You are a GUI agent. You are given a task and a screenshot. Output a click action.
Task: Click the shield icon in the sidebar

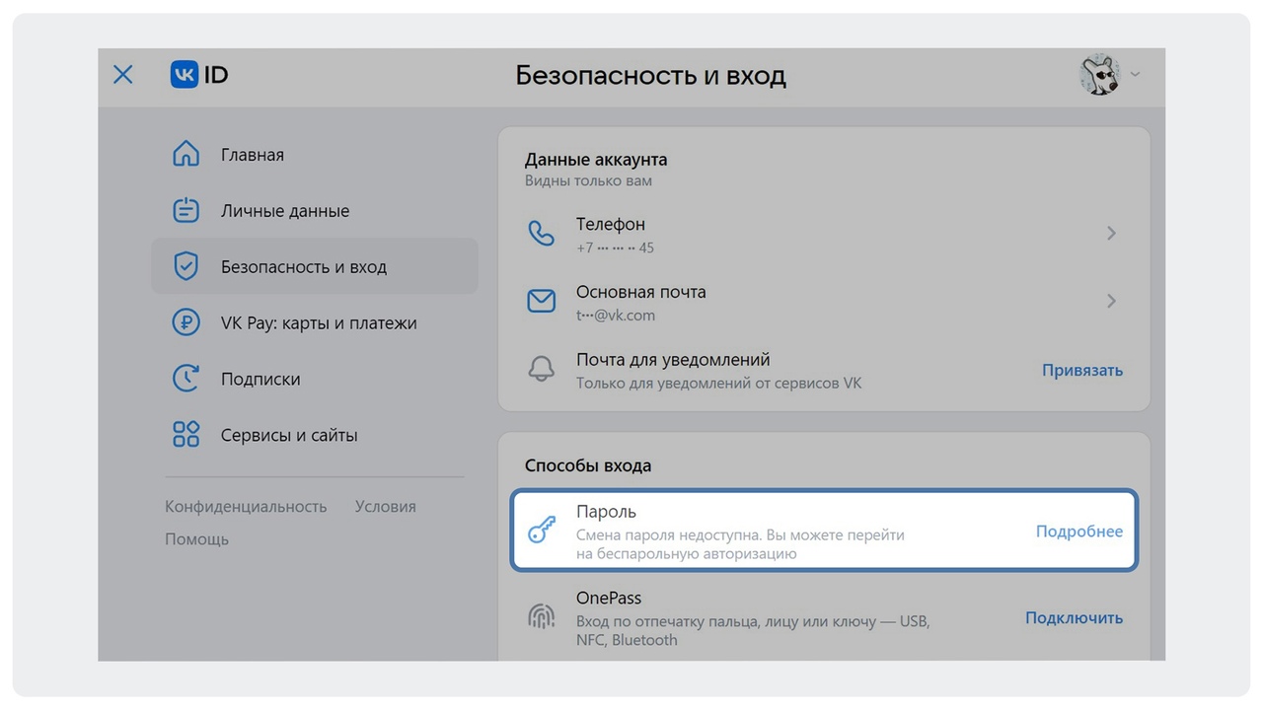pos(186,266)
